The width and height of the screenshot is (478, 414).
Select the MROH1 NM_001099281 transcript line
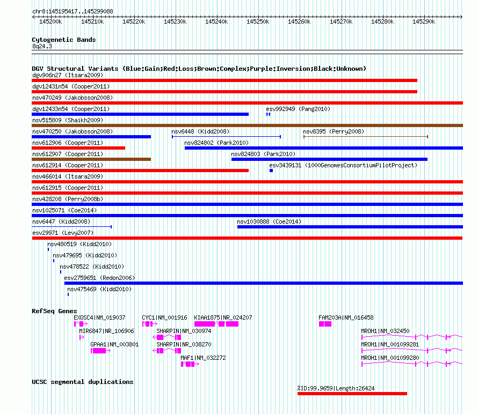(412, 351)
